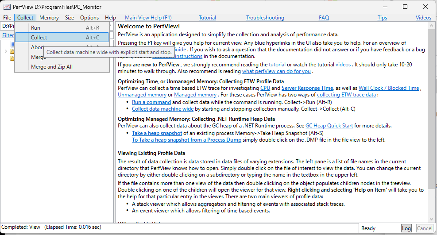Screen dimensions: 437x235
Task: Open Wall Clock / Blocked Time link
Action: [x=389, y=88]
